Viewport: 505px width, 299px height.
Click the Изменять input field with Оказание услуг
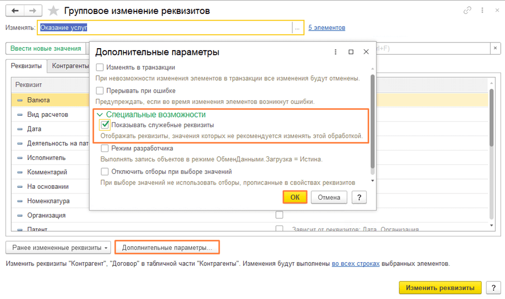[165, 28]
